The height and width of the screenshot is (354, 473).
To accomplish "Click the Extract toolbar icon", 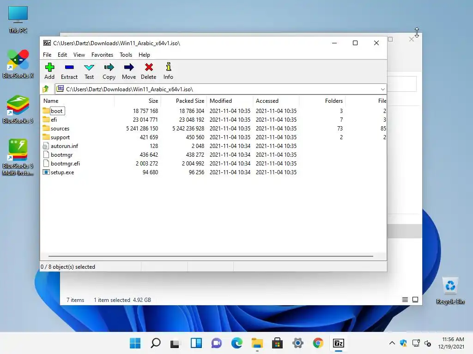I will tap(69, 67).
